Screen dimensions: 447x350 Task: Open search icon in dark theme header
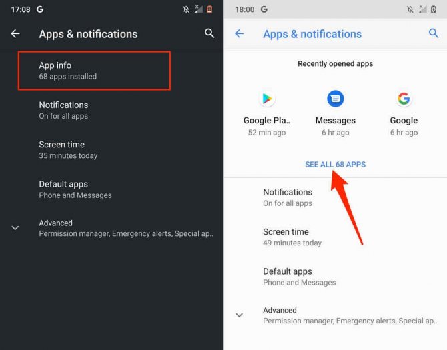[x=209, y=33]
